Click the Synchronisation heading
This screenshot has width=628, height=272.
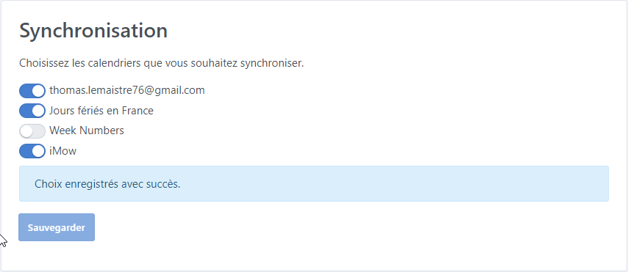(x=93, y=30)
